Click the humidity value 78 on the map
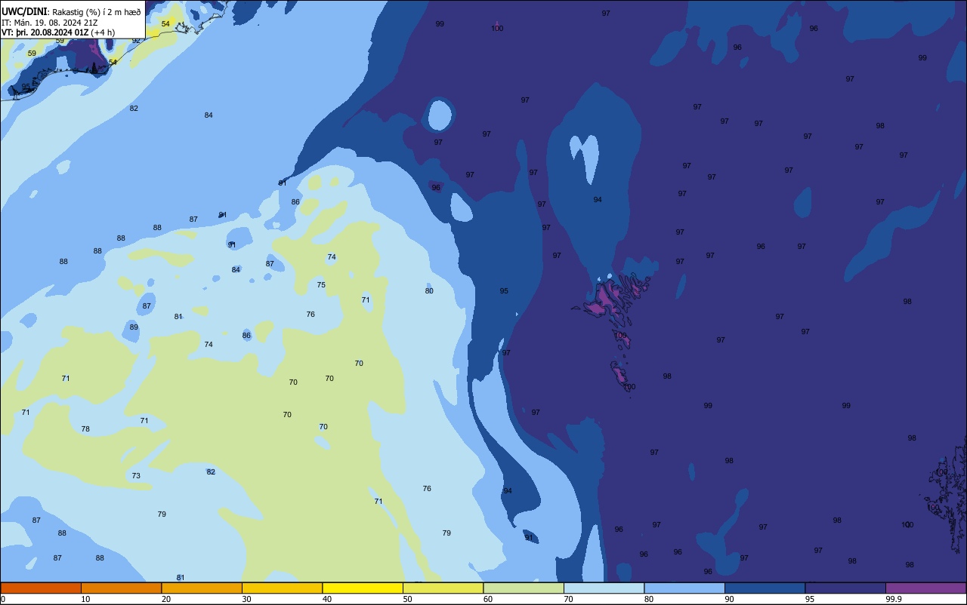The image size is (967, 605). point(85,429)
